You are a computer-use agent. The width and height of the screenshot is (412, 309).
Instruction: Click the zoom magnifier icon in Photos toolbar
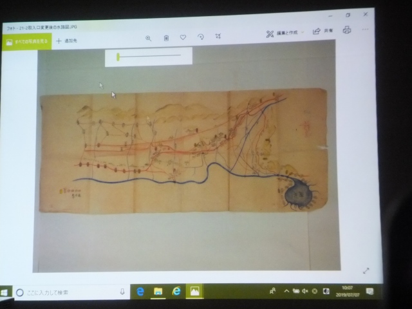(149, 39)
